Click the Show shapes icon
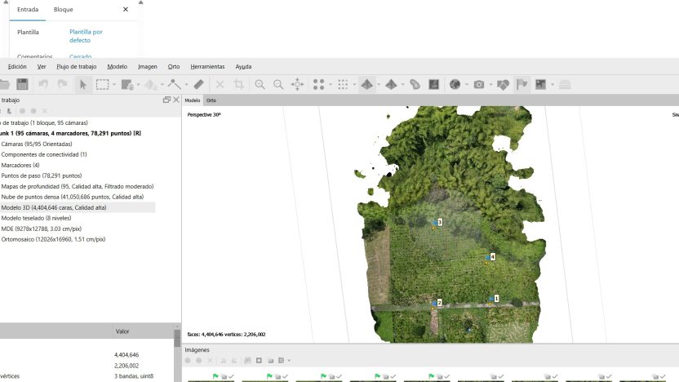This screenshot has height=382, width=679. coord(415,84)
